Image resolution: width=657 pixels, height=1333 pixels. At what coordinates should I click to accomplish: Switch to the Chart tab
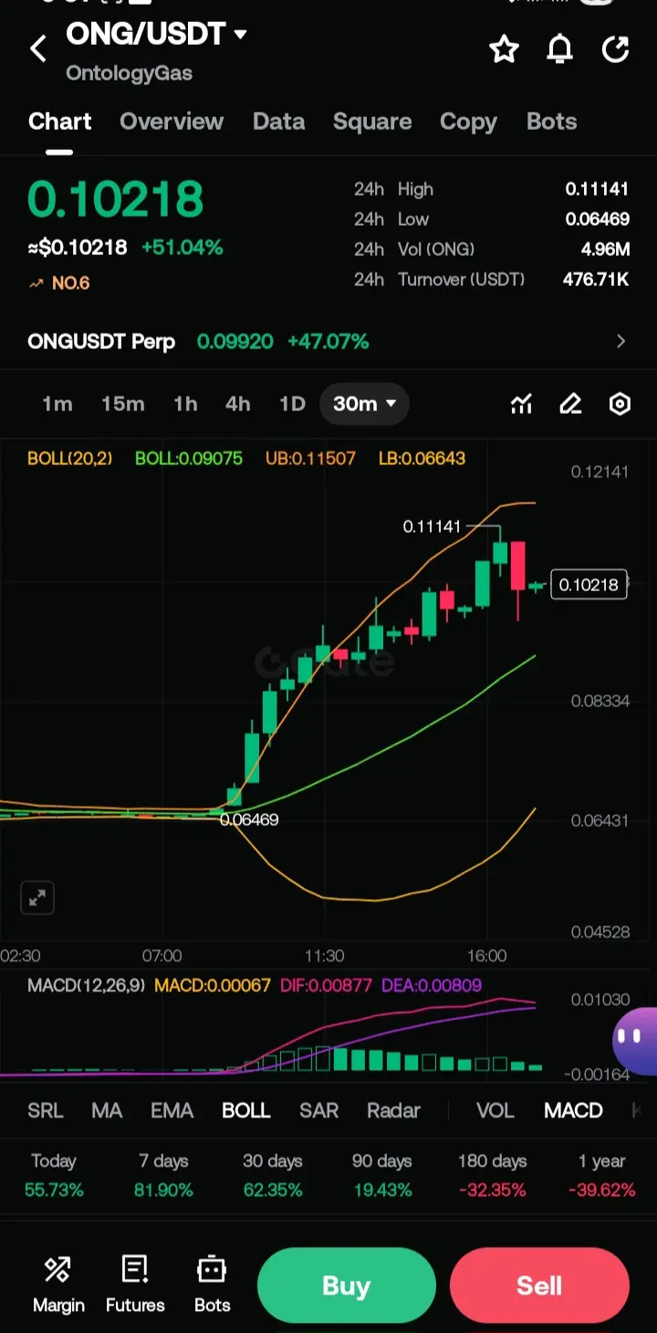[x=60, y=122]
